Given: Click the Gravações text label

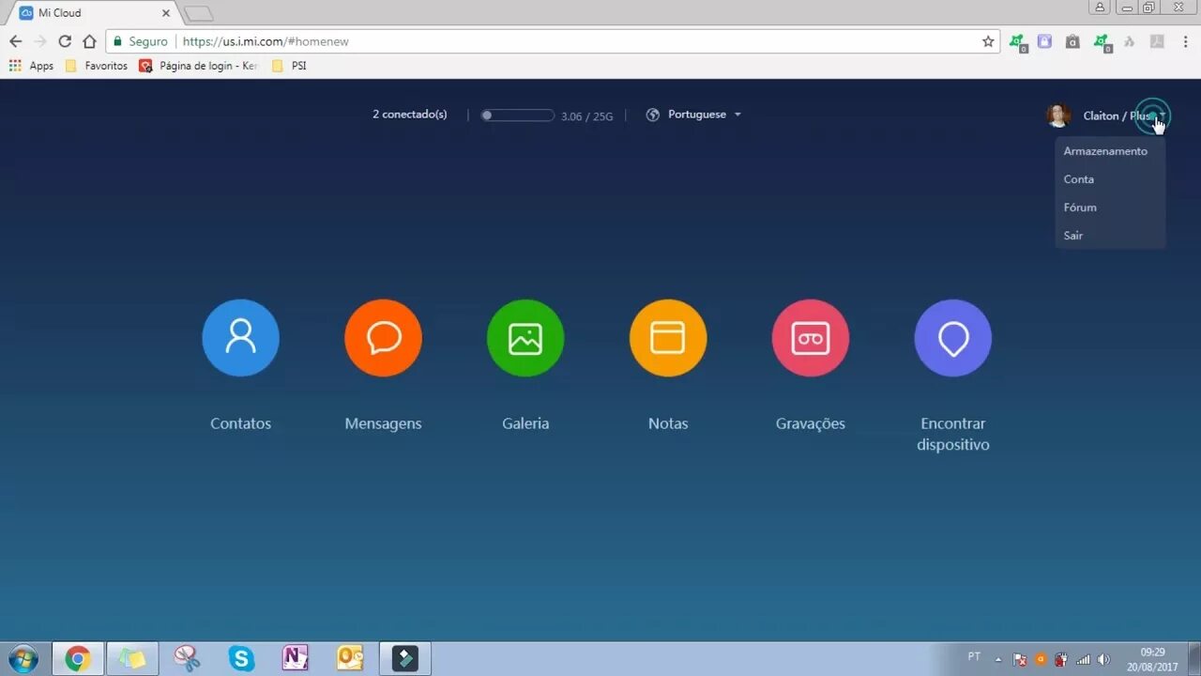Looking at the screenshot, I should pos(811,423).
